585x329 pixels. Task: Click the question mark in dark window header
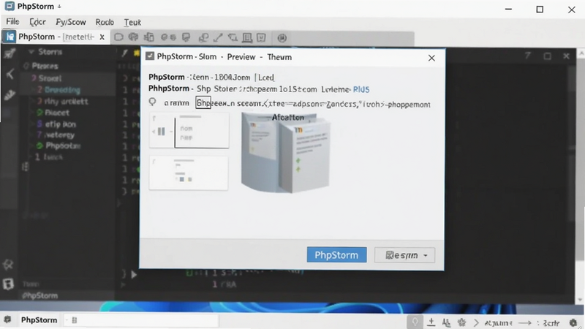(527, 56)
